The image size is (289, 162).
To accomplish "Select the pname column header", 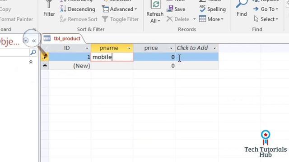I will tap(109, 48).
